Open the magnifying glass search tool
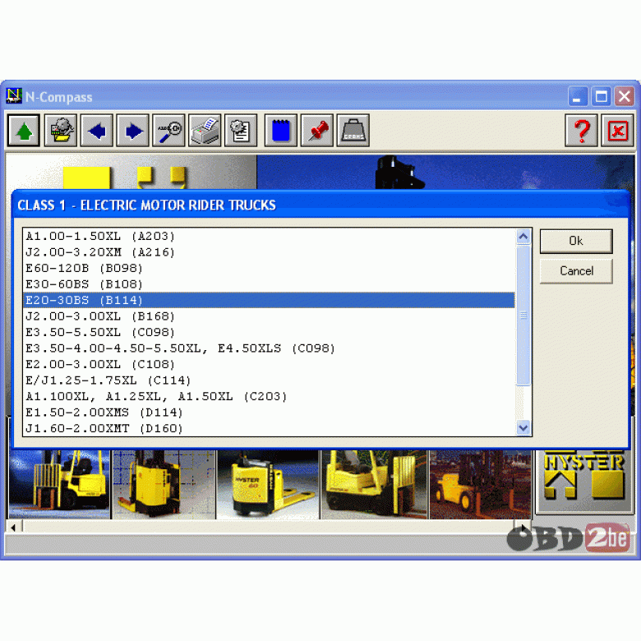Screen dimensions: 641x641 (x=168, y=131)
